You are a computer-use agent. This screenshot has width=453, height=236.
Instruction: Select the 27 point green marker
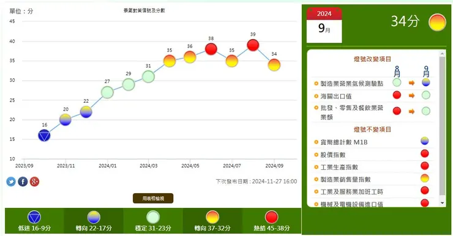pos(107,92)
